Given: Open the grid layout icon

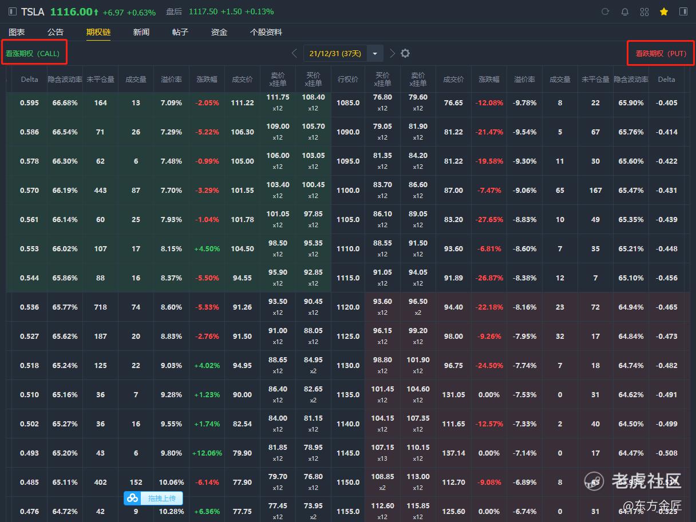Looking at the screenshot, I should point(644,11).
